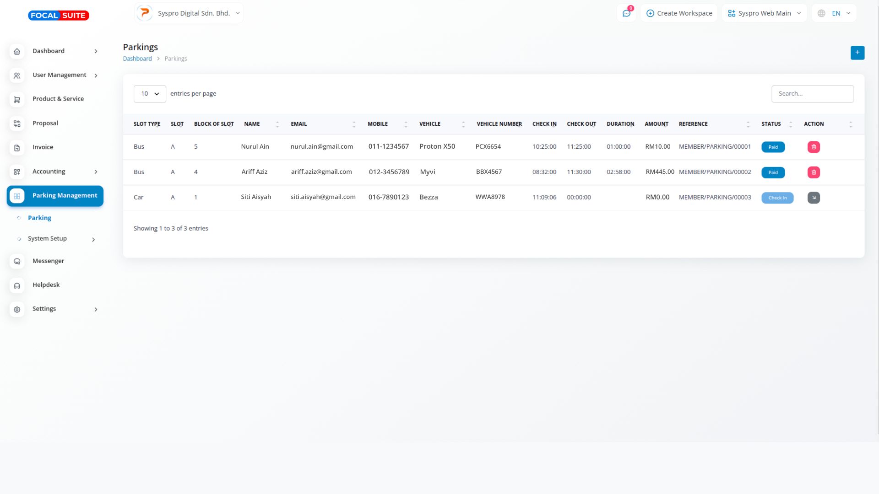Open the Messenger sidebar icon

click(x=17, y=261)
